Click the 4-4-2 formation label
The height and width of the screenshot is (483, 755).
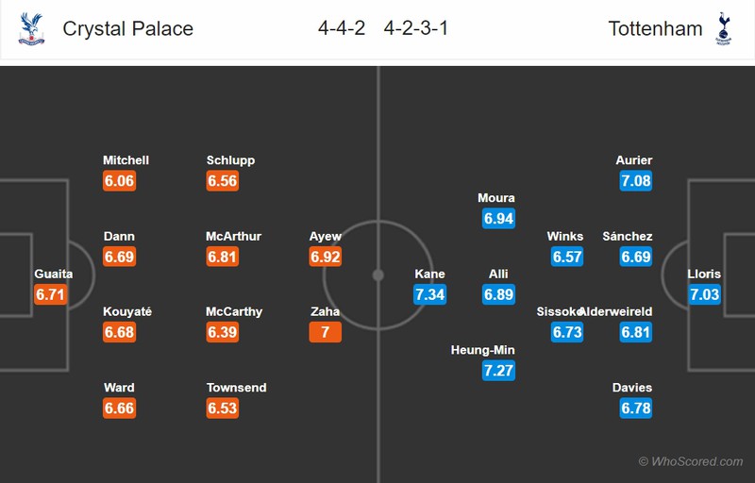342,28
